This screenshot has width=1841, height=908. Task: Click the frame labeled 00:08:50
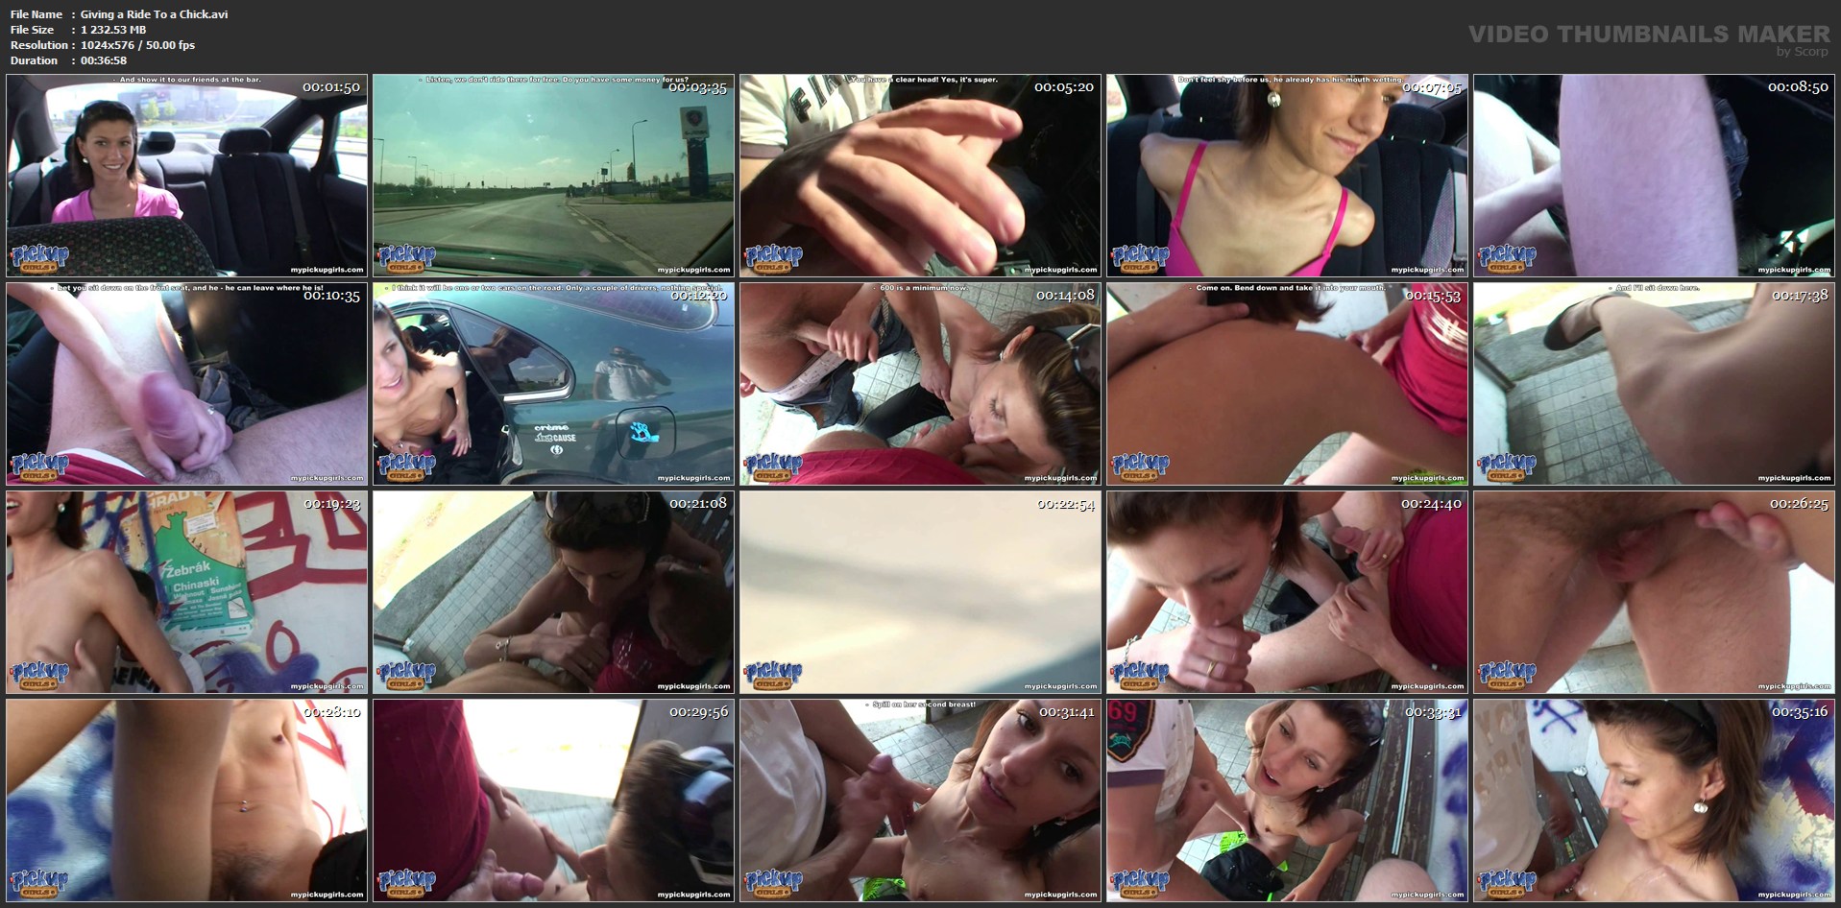(1654, 176)
